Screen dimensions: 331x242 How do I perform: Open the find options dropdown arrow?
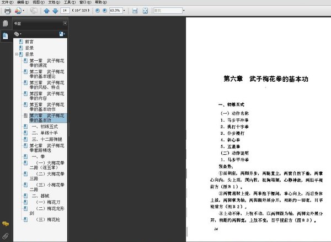pos(184,10)
